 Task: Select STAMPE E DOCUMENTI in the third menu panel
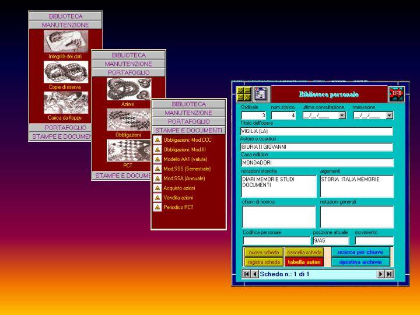(188, 131)
